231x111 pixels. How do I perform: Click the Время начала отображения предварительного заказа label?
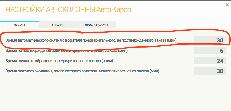click(51, 61)
